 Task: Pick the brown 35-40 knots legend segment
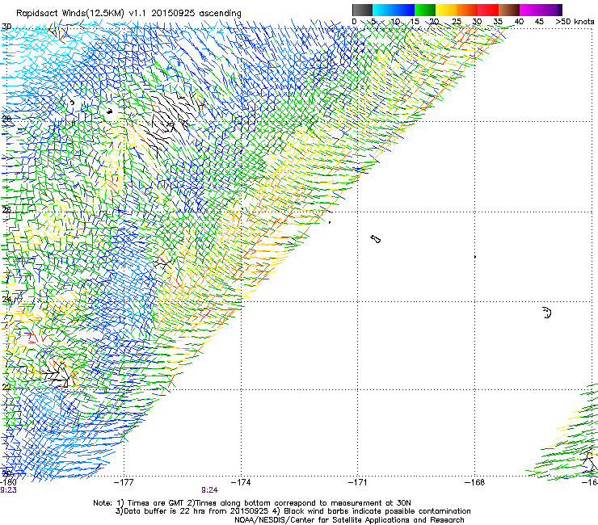point(509,10)
